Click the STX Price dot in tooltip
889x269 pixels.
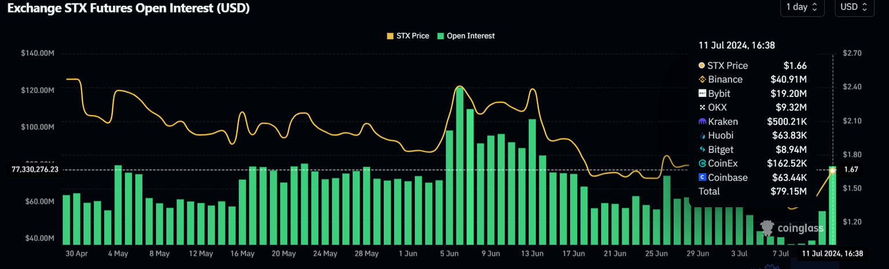pos(702,66)
